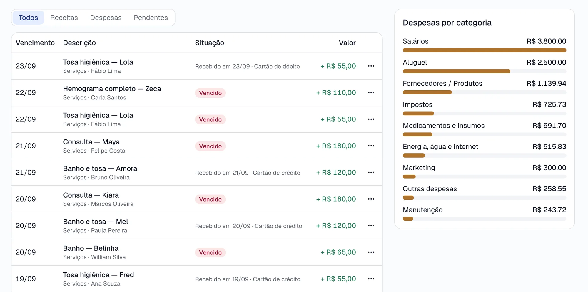Click 'Banho — Belinha' description
588x292 pixels.
(91, 248)
